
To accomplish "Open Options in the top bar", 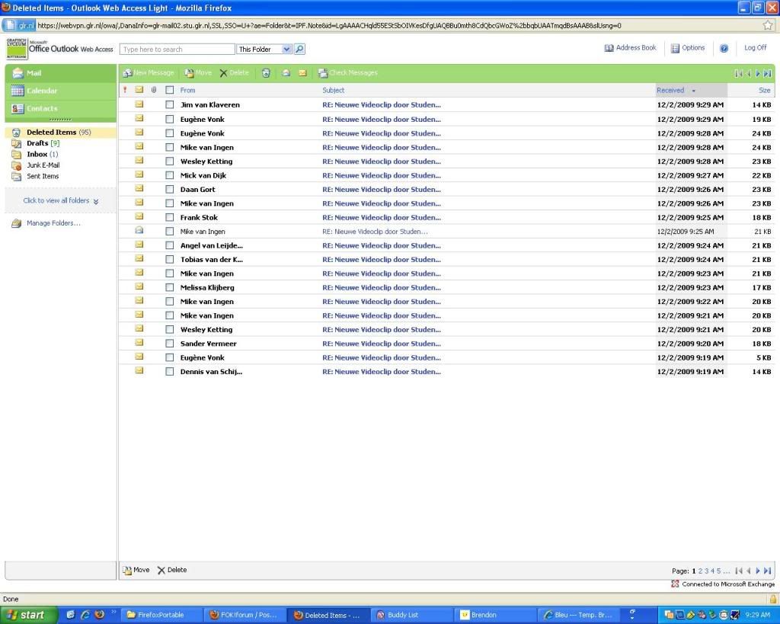I will click(688, 48).
